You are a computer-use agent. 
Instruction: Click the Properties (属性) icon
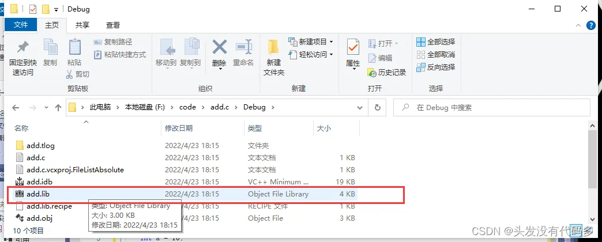353,48
